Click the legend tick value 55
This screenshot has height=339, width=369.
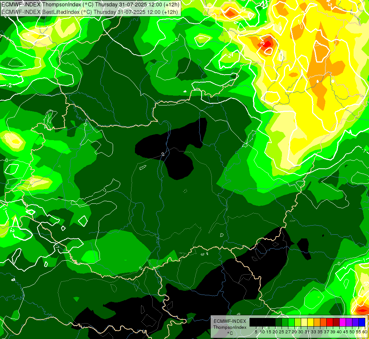359,332
